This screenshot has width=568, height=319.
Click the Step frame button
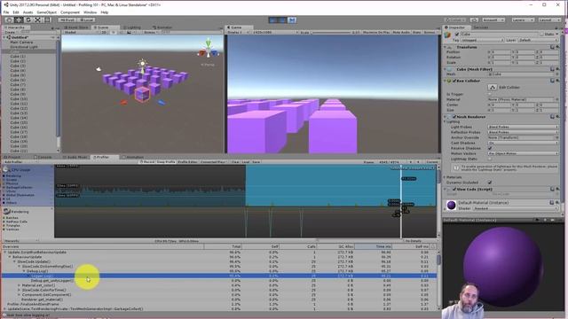coord(292,20)
